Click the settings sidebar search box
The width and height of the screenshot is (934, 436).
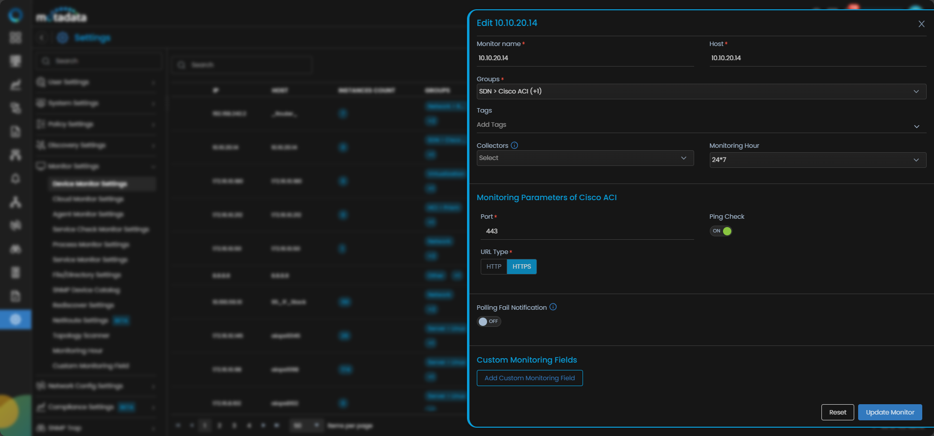pos(99,61)
